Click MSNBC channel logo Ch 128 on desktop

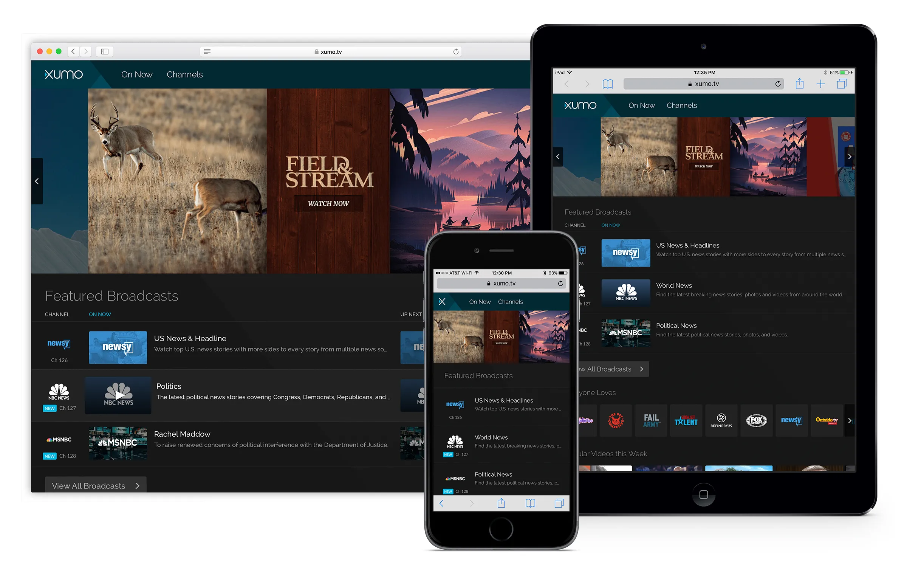59,439
